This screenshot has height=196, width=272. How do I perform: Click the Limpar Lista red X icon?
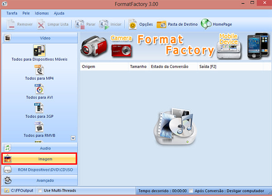coord(41,24)
